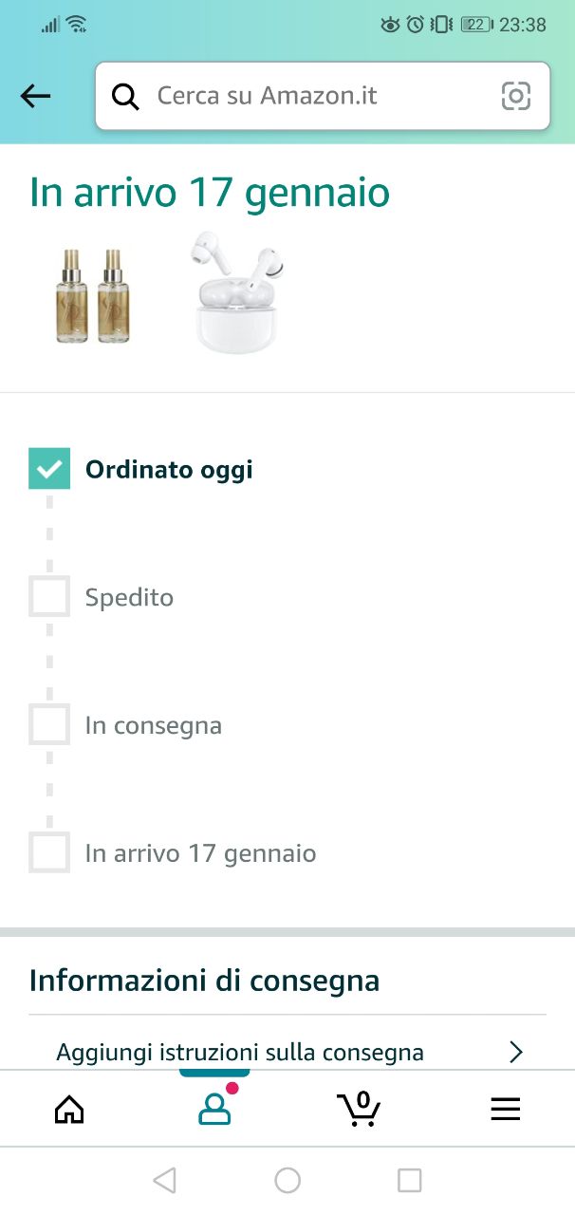Open the white earbuds product thumbnail
This screenshot has width=575, height=1215.
click(237, 292)
